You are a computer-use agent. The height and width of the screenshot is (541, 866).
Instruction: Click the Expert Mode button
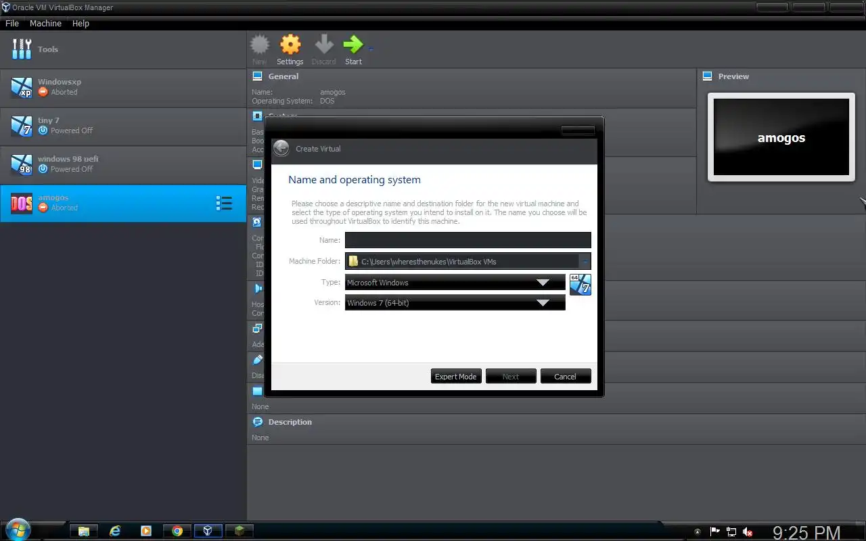tap(456, 377)
